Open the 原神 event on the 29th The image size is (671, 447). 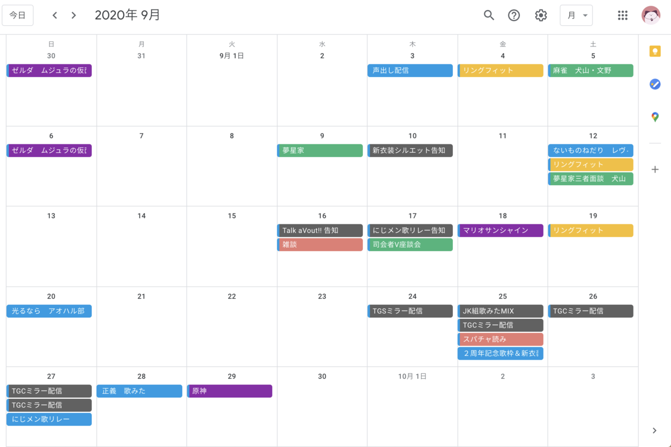coord(230,391)
